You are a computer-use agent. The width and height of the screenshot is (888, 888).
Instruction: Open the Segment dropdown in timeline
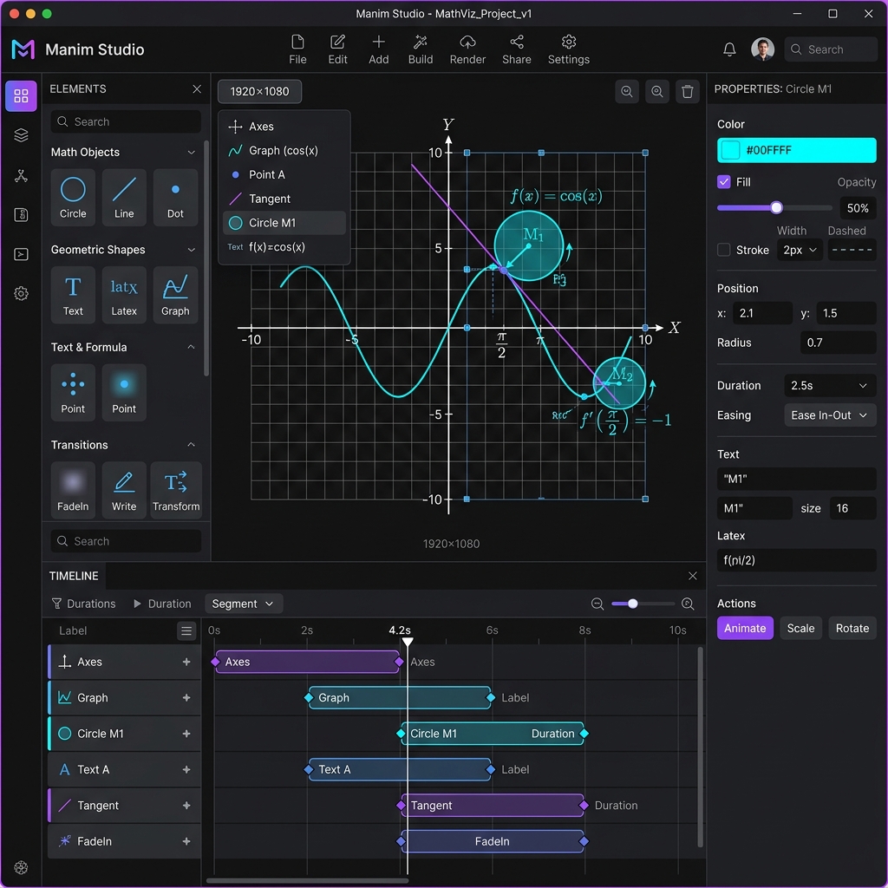click(x=244, y=604)
